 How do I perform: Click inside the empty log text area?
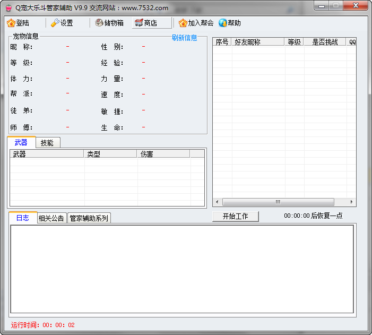tap(182, 269)
